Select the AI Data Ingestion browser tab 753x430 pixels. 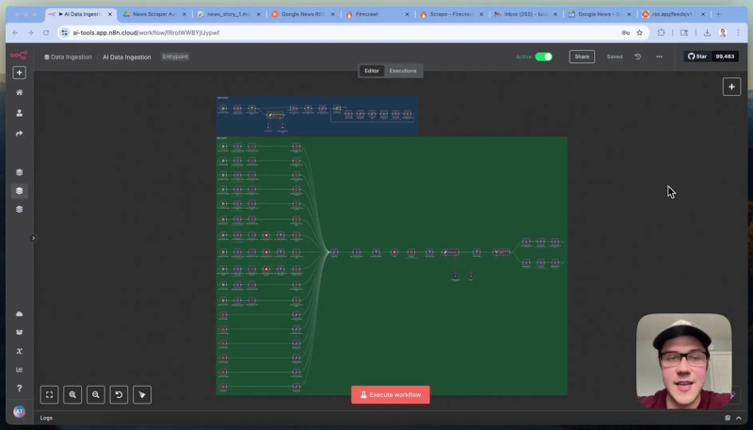(x=81, y=14)
